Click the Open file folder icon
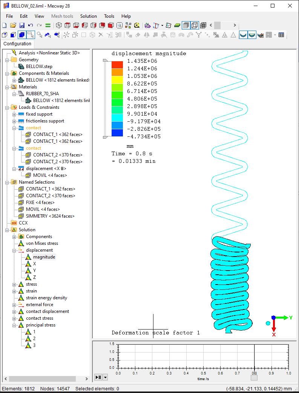299x393 pixels. coord(13,25)
